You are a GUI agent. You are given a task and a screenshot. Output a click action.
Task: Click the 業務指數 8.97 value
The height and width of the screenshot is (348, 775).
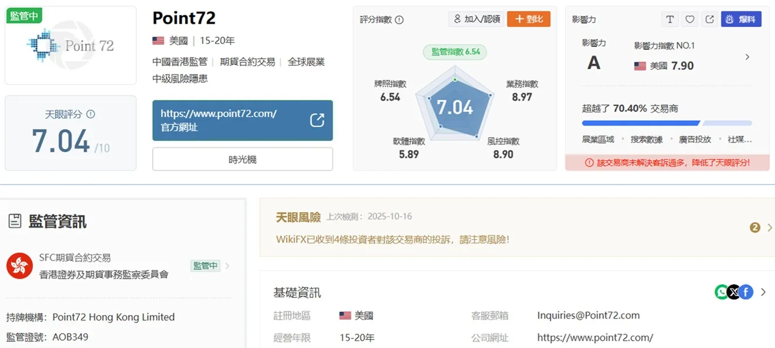coord(522,97)
